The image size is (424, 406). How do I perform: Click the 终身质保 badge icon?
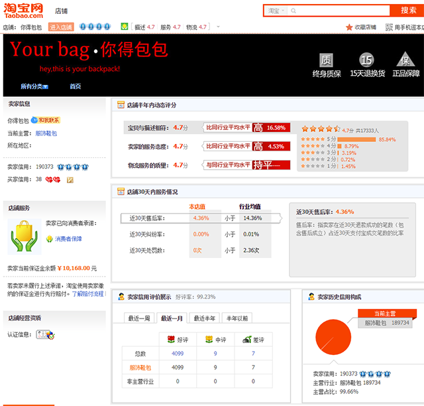click(326, 59)
